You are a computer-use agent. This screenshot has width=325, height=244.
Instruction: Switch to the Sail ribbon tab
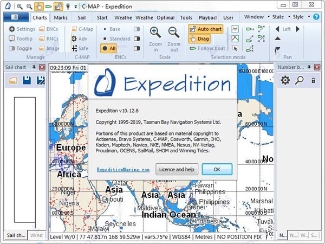(x=82, y=18)
